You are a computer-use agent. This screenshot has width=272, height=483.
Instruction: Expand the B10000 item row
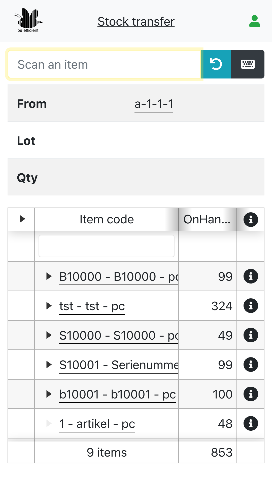tap(49, 276)
